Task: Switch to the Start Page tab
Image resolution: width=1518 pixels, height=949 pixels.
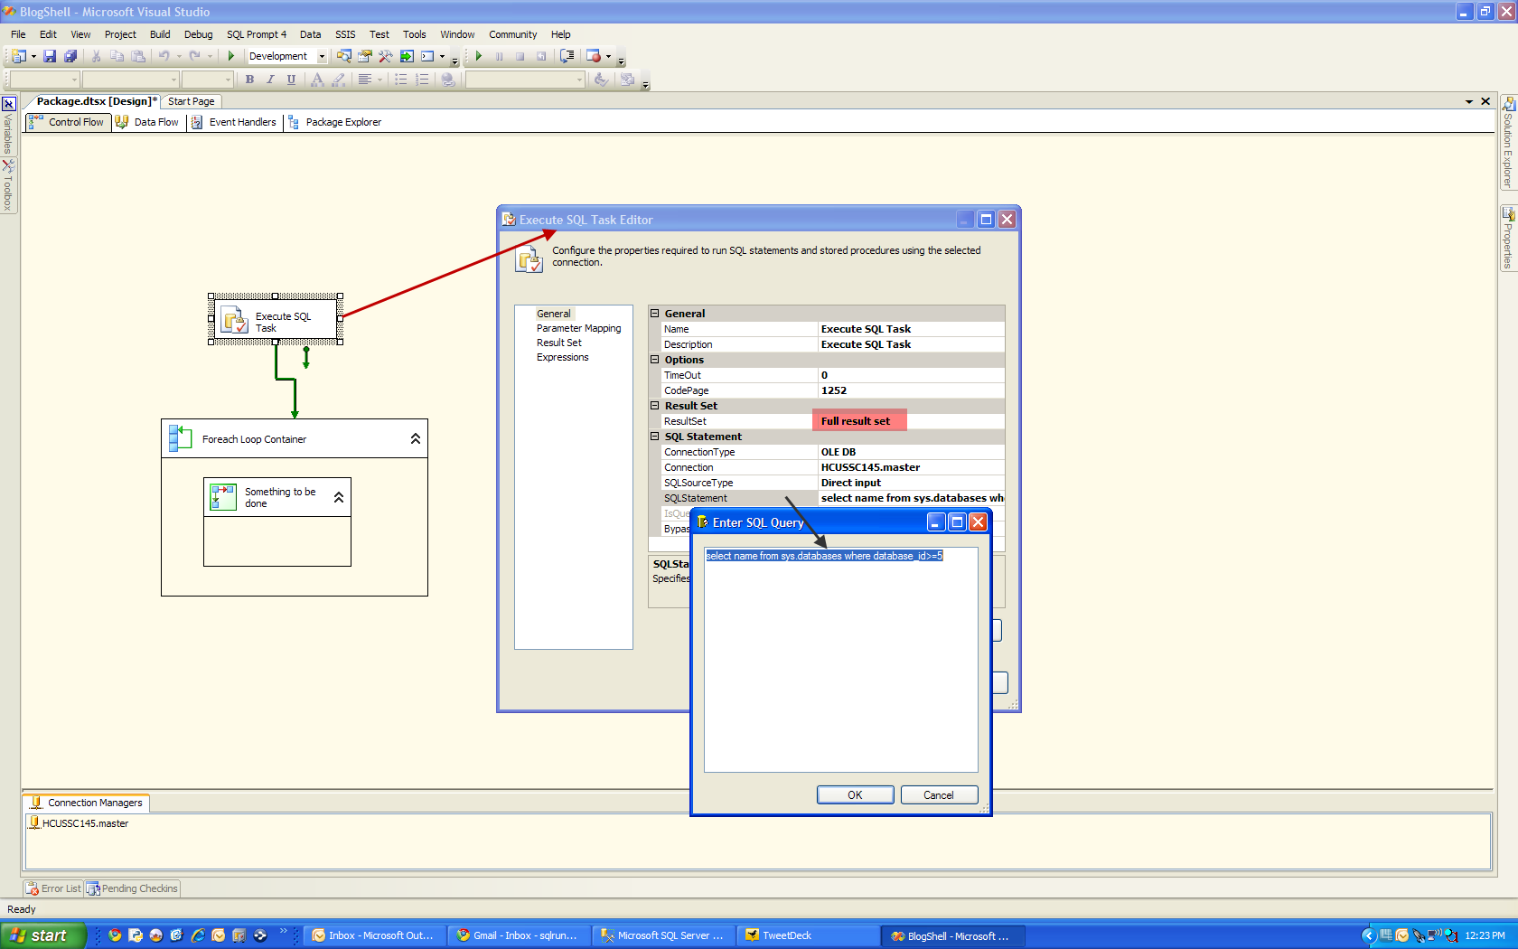Action: click(191, 101)
